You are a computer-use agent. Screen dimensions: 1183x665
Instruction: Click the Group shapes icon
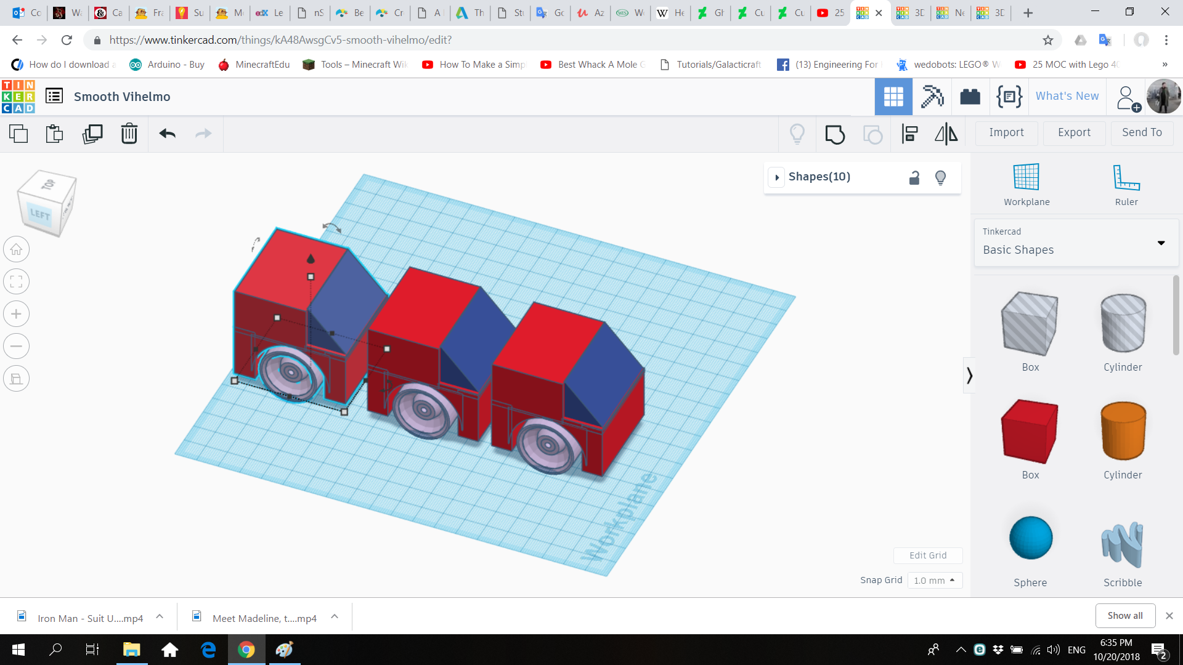coord(835,134)
